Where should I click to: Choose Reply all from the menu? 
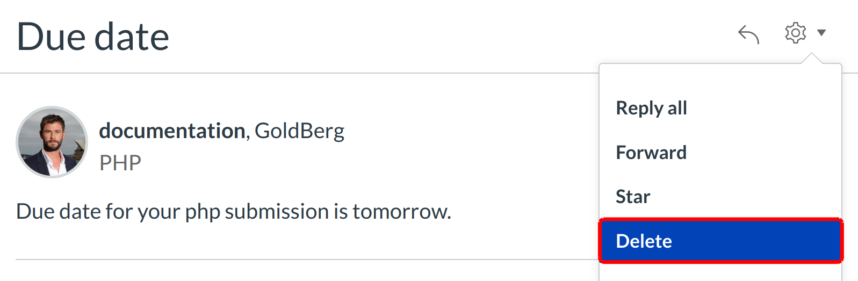tap(651, 108)
